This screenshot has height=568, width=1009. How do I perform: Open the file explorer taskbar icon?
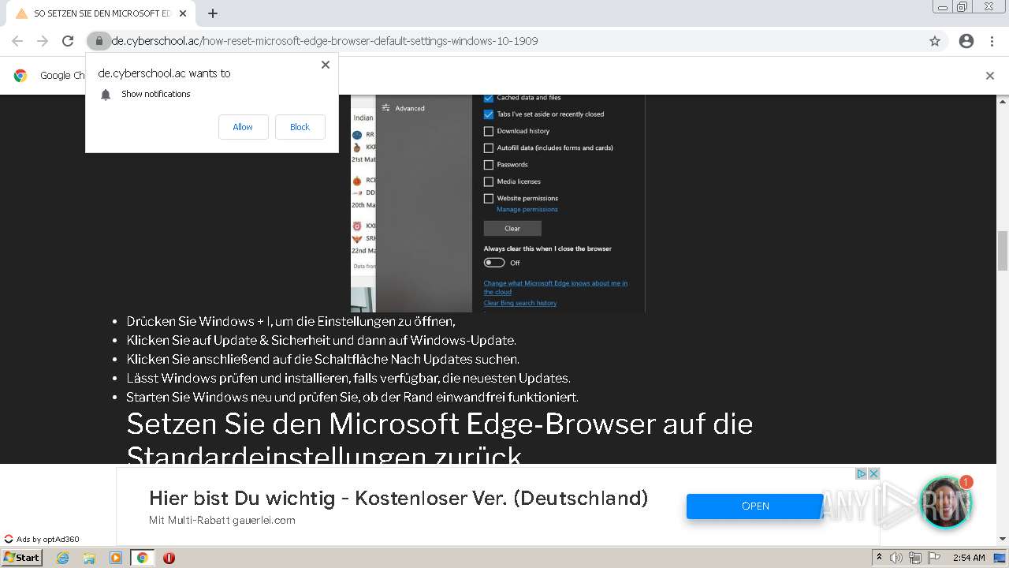(89, 558)
